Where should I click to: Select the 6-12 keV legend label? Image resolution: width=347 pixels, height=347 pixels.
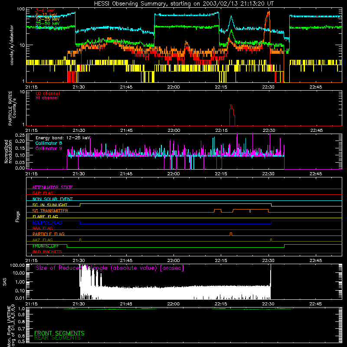46,15
